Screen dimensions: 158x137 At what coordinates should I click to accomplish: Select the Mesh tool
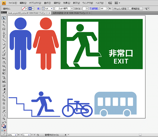pos(4,85)
